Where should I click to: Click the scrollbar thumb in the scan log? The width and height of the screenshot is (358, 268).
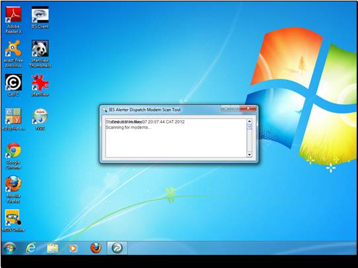coord(249,127)
